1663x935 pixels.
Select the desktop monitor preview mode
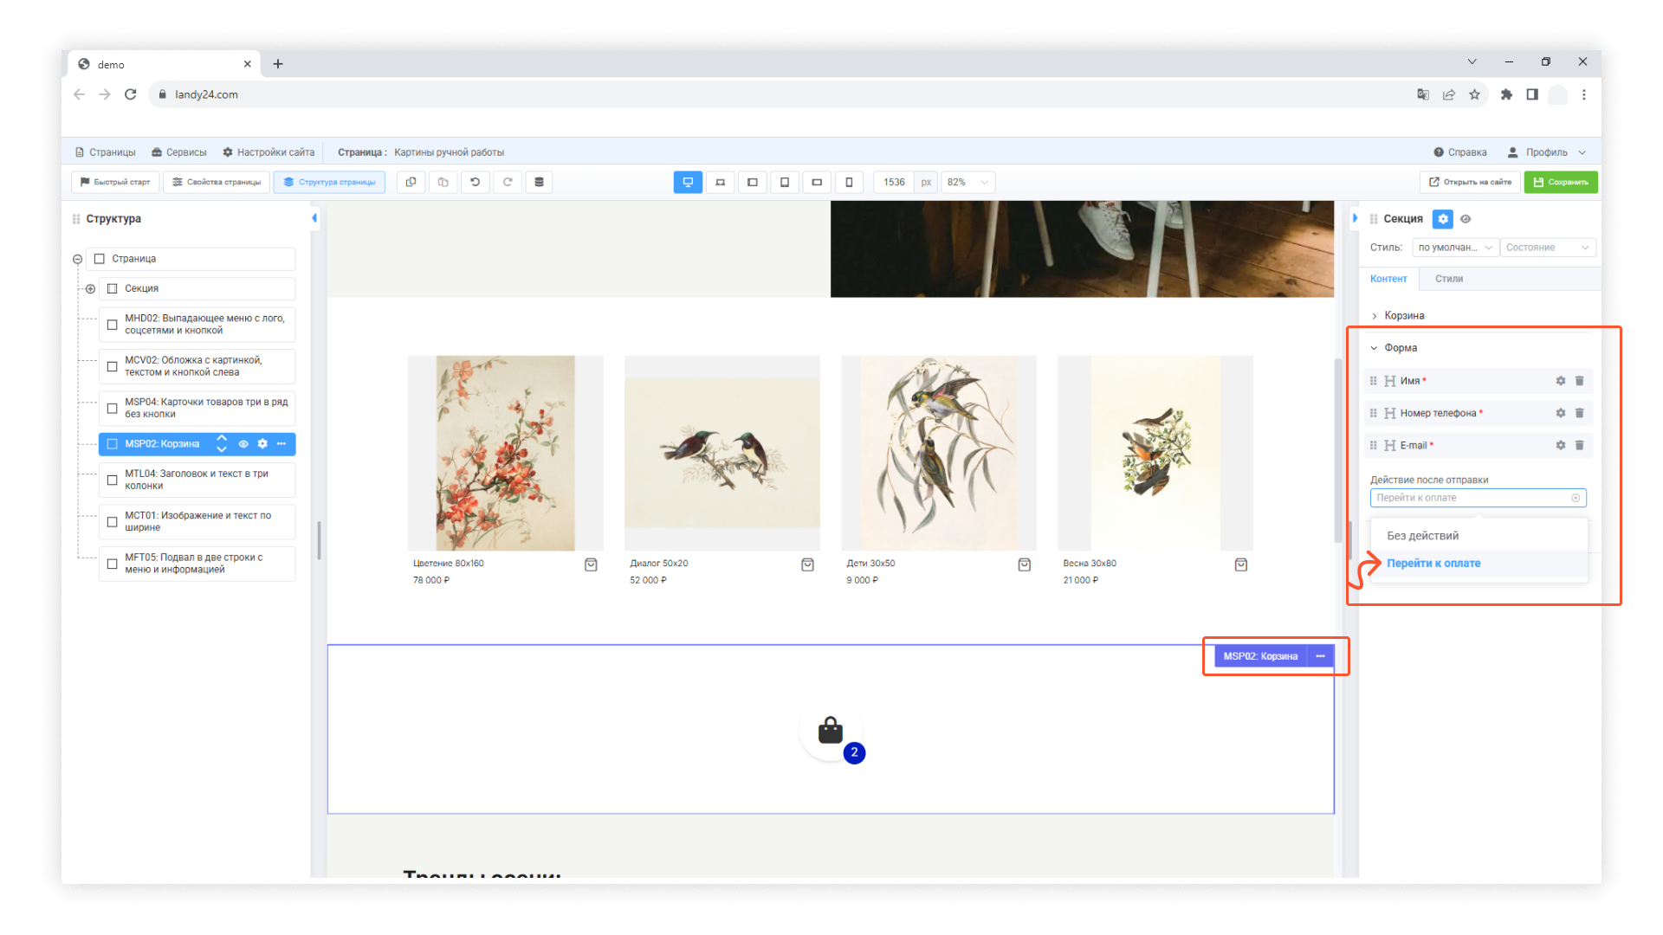688,182
